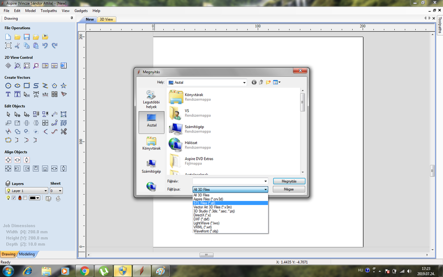The width and height of the screenshot is (443, 277).
Task: Go to Könyvtárak in the places bar
Action: tap(151, 143)
